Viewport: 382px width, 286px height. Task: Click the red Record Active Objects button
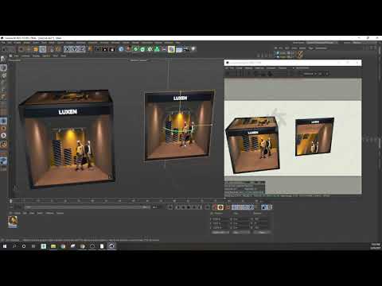pos(215,207)
